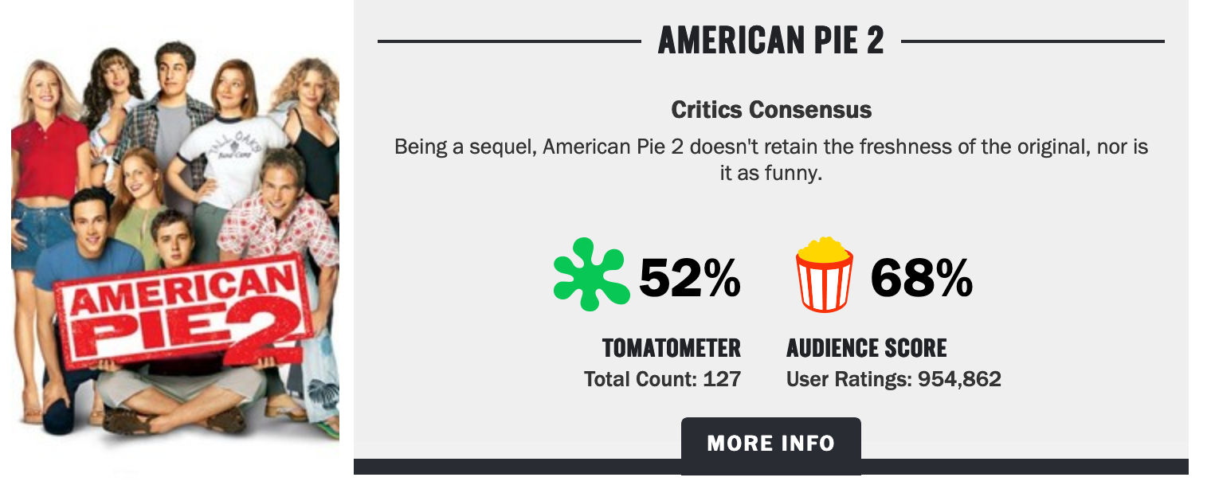Open the Total Count: 127 reviews
This screenshot has height=489, width=1211.
(x=662, y=379)
